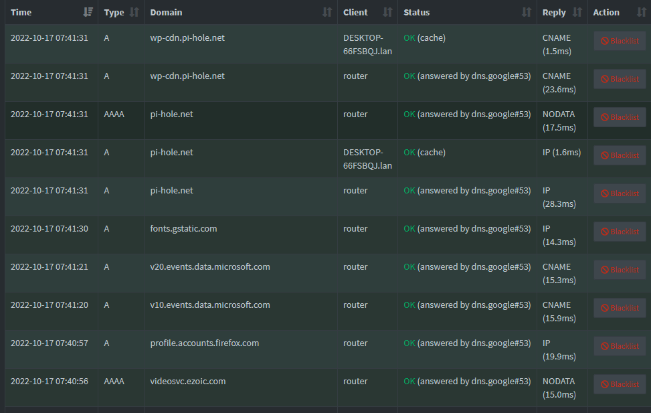The image size is (651, 413).
Task: Blacklist wp-cdn.pi-hole.net queried by router
Action: point(620,78)
